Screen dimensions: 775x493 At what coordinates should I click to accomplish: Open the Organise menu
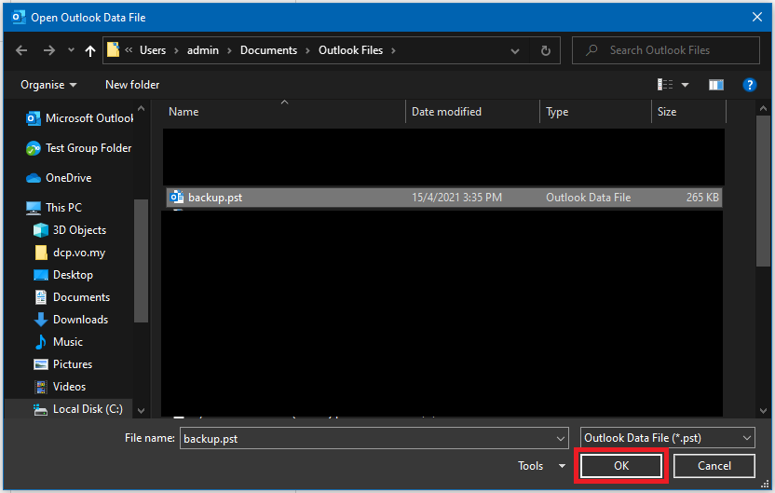tap(50, 85)
